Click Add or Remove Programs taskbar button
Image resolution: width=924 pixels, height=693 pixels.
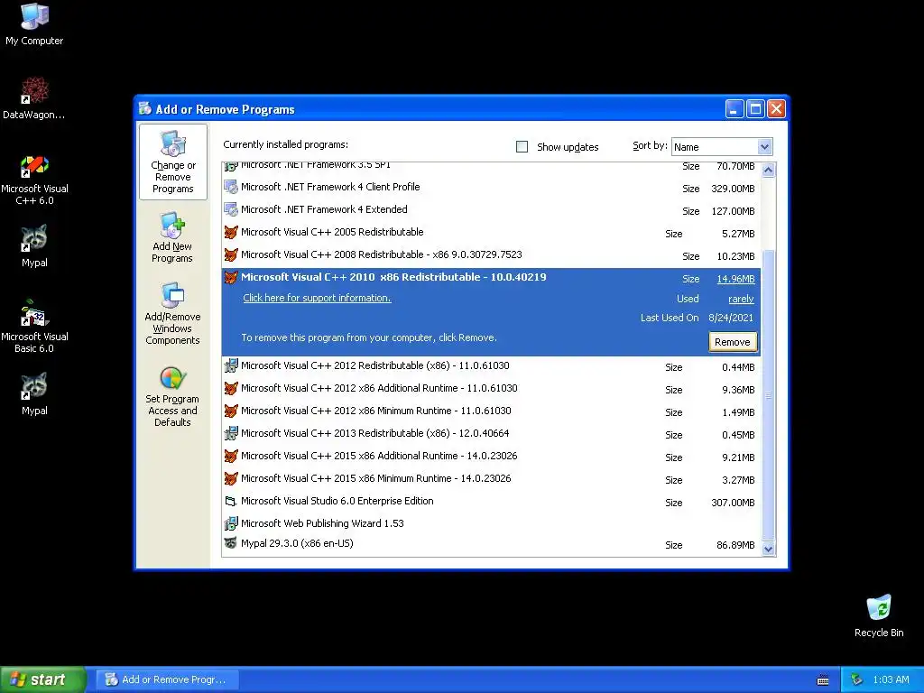point(167,679)
